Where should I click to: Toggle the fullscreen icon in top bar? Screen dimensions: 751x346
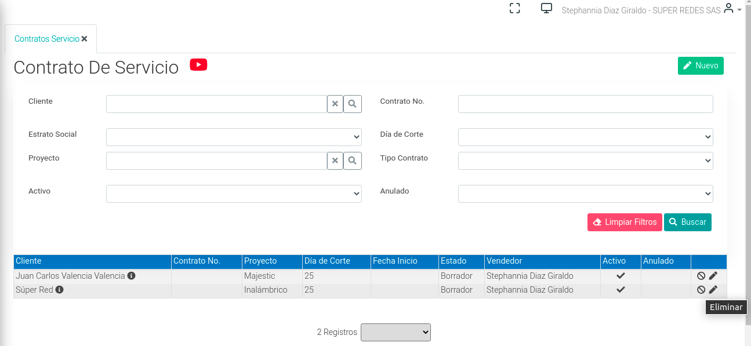tap(514, 8)
